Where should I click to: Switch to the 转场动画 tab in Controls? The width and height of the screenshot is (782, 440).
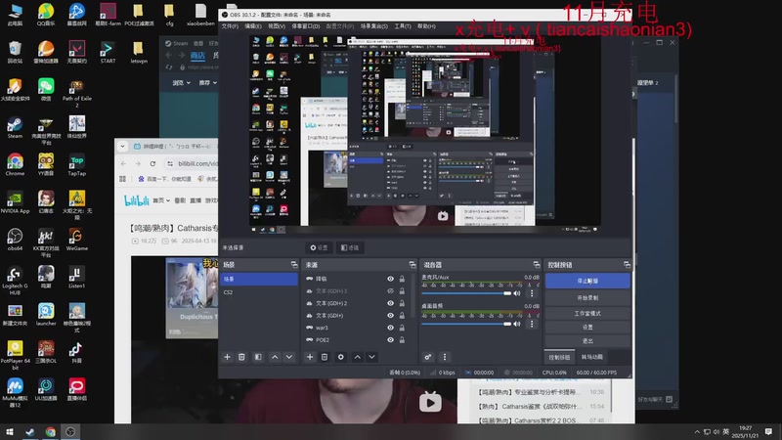coord(592,357)
